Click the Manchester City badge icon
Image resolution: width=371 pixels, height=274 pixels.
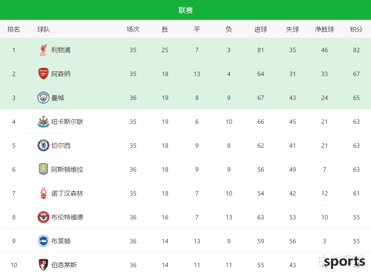tap(43, 98)
